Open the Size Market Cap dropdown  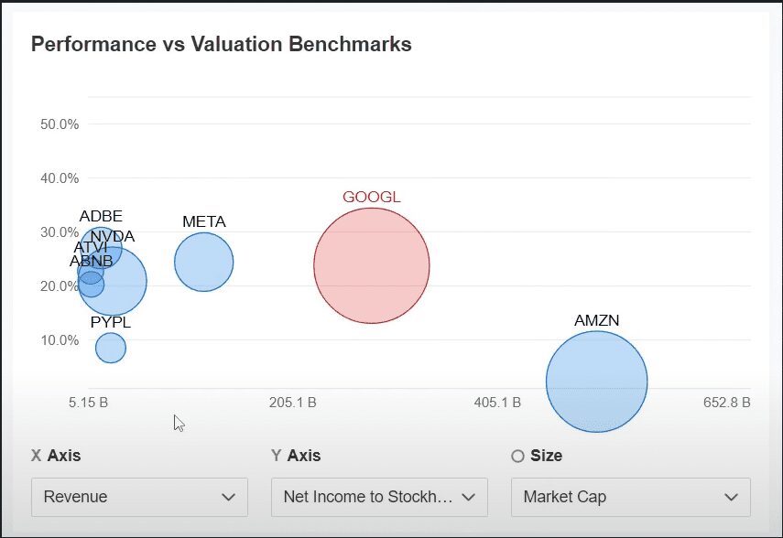click(x=630, y=497)
